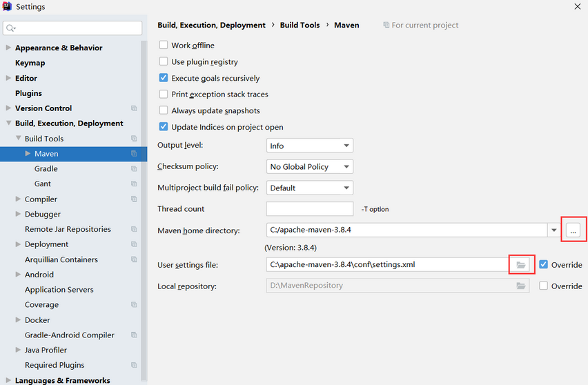588x385 pixels.
Task: Click project-level icon beside Gradle-Android Compiler
Action: click(134, 335)
